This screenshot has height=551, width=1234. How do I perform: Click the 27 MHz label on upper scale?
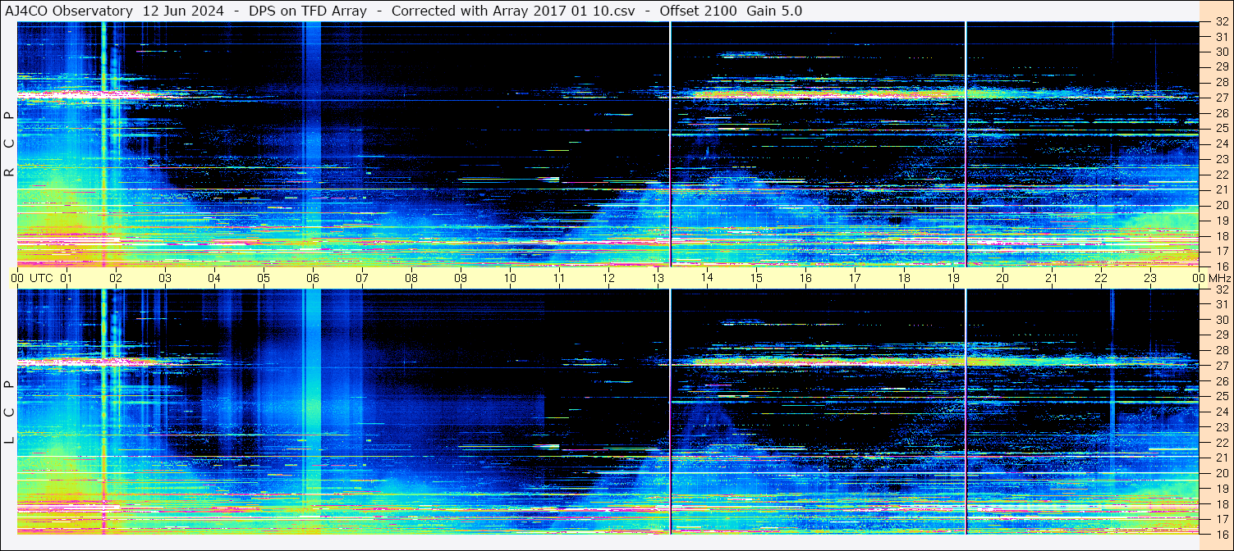[x=1221, y=98]
